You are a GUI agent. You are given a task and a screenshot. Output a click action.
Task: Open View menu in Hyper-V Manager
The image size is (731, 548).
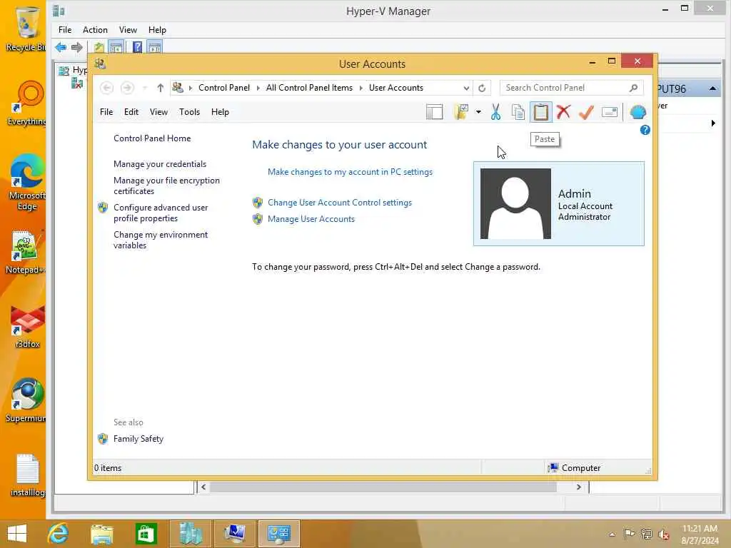(128, 30)
